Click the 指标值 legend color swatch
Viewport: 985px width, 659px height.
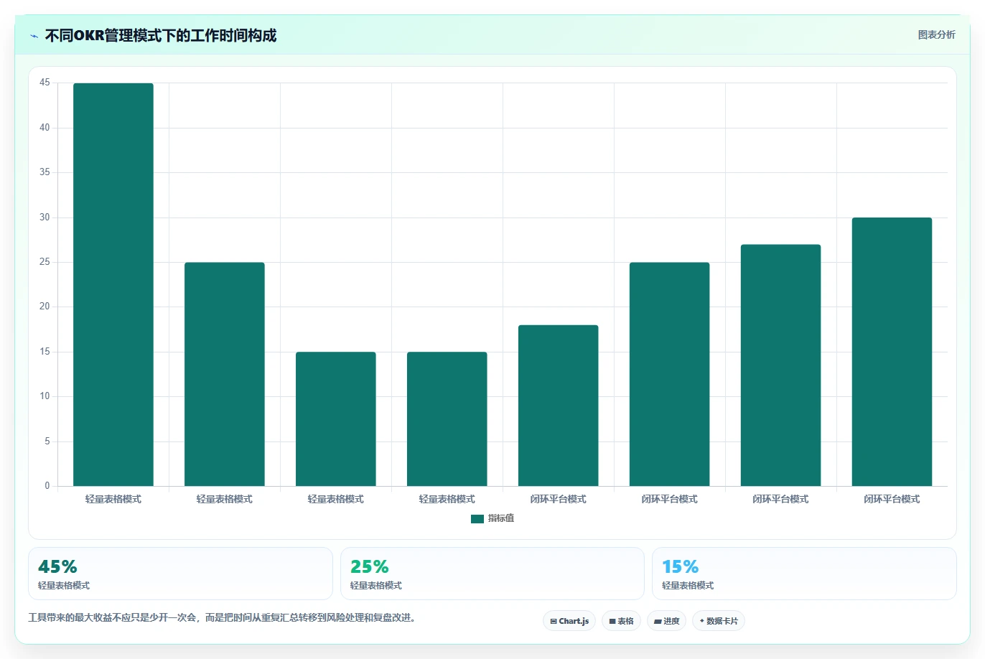point(477,519)
